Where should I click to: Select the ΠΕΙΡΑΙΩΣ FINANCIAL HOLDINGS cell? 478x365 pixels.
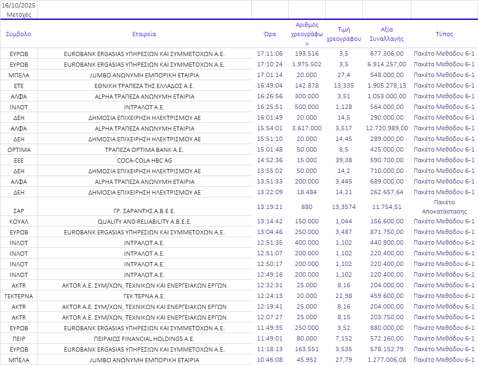pyautogui.click(x=144, y=339)
